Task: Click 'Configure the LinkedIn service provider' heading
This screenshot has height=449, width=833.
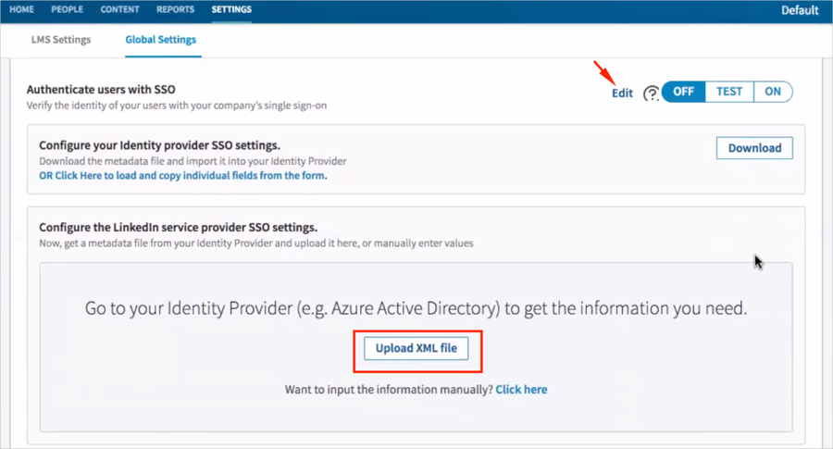Action: [178, 228]
